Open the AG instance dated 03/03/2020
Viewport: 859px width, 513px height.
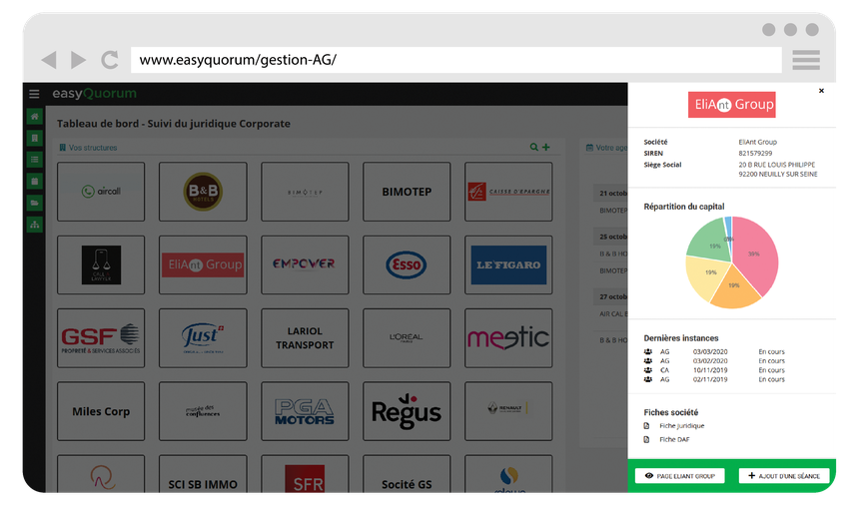pyautogui.click(x=714, y=352)
